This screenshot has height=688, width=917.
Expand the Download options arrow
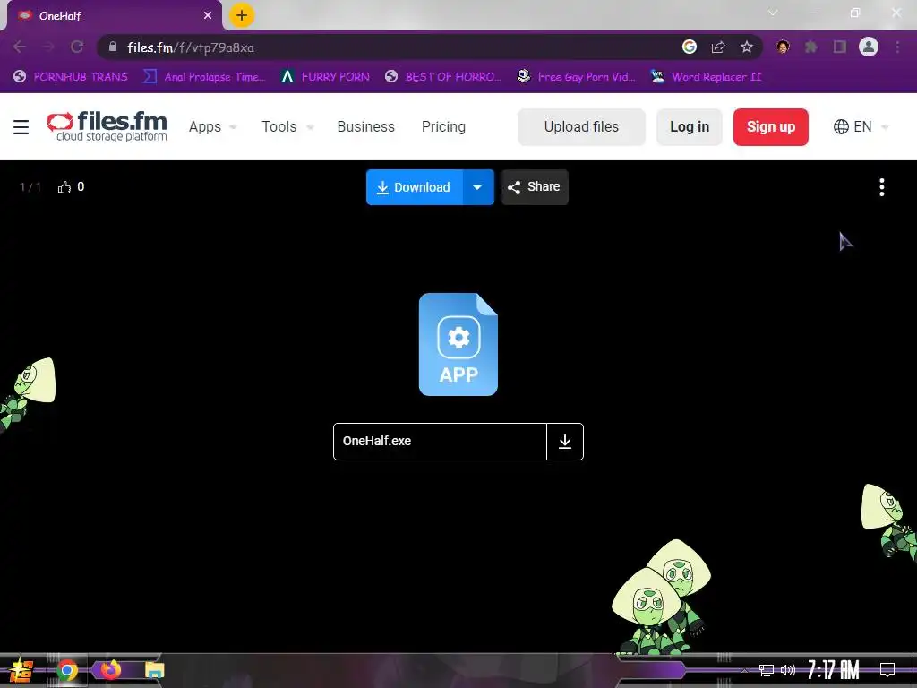(478, 187)
